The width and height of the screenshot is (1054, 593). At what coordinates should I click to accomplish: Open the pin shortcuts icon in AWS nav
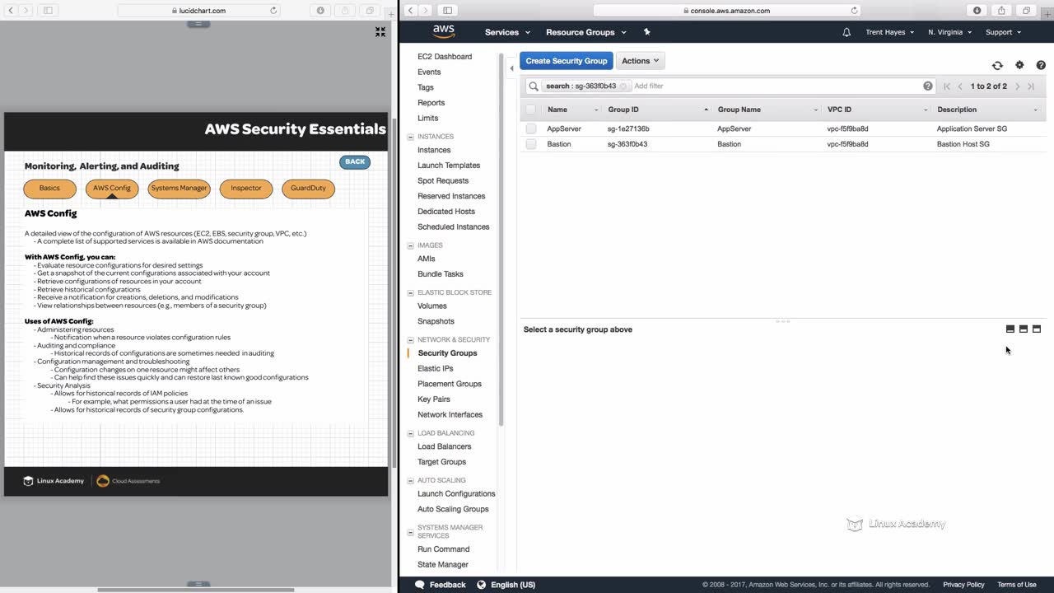point(646,32)
